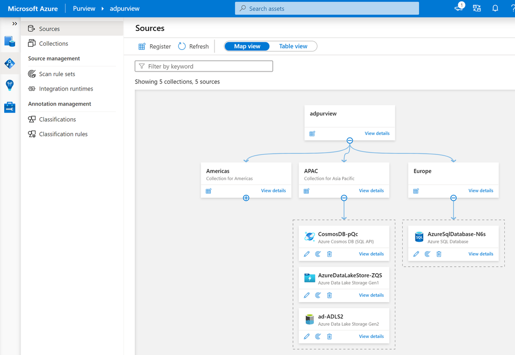Start new scan on AzureDataLakeStore-ZQS
The width and height of the screenshot is (515, 355).
click(318, 295)
